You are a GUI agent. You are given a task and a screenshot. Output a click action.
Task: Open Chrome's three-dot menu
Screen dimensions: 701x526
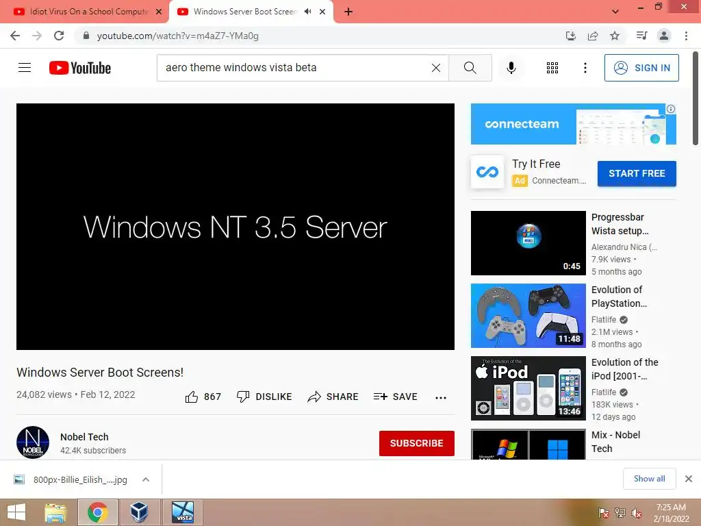click(x=686, y=36)
